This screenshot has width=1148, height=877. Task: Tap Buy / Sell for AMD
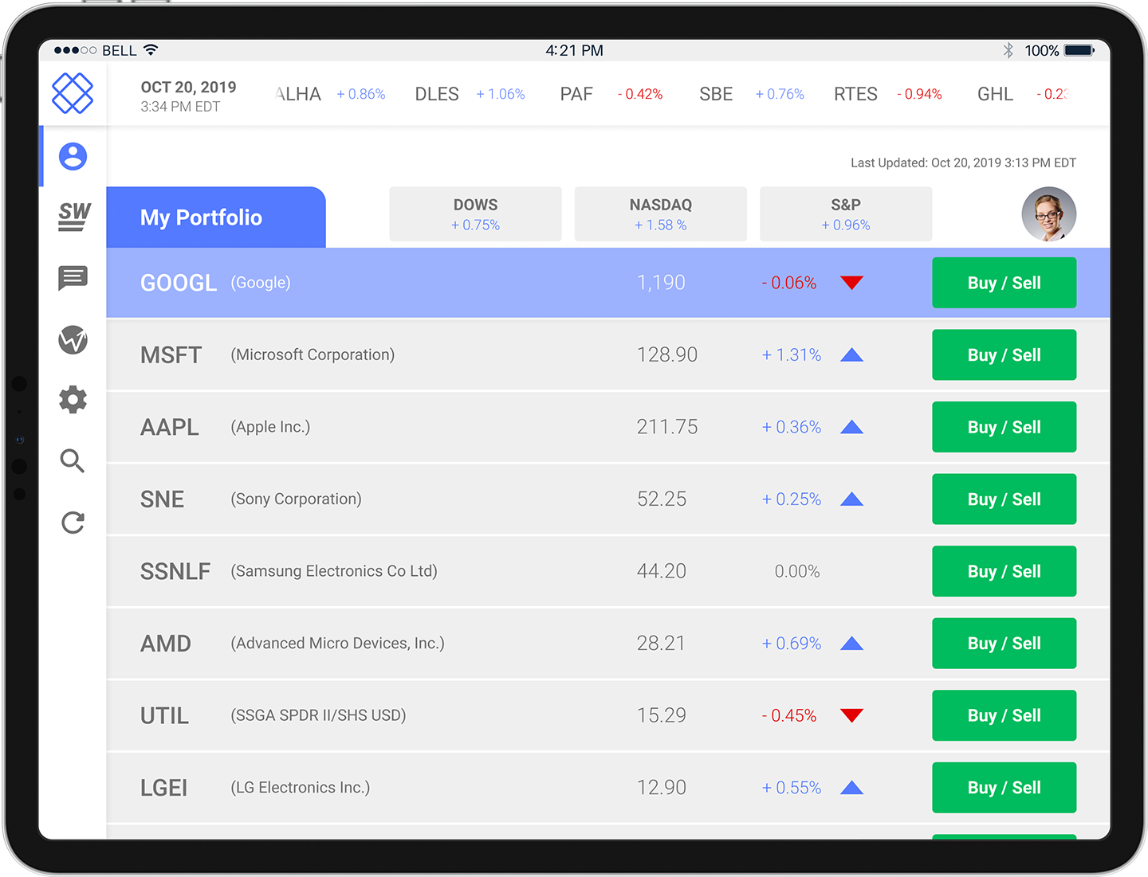click(x=1005, y=644)
